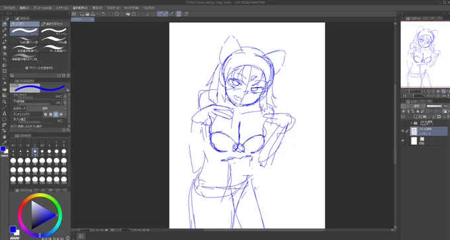The width and height of the screenshot is (450, 240).
Task: Select the Text tool marked A
Action: tap(5, 114)
